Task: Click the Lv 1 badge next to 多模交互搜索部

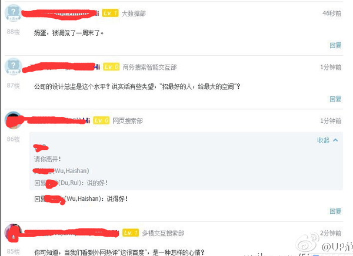Action: (131, 233)
